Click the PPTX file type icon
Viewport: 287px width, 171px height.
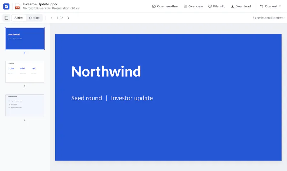18,6
